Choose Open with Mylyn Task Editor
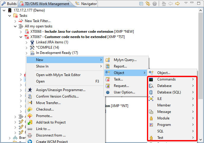This screenshot has width=204, height=143. coord(58,75)
